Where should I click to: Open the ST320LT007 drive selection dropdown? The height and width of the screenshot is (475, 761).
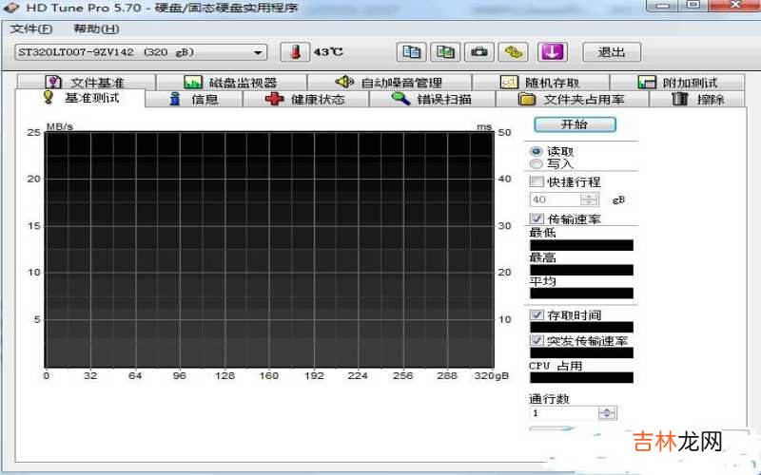pyautogui.click(x=141, y=52)
